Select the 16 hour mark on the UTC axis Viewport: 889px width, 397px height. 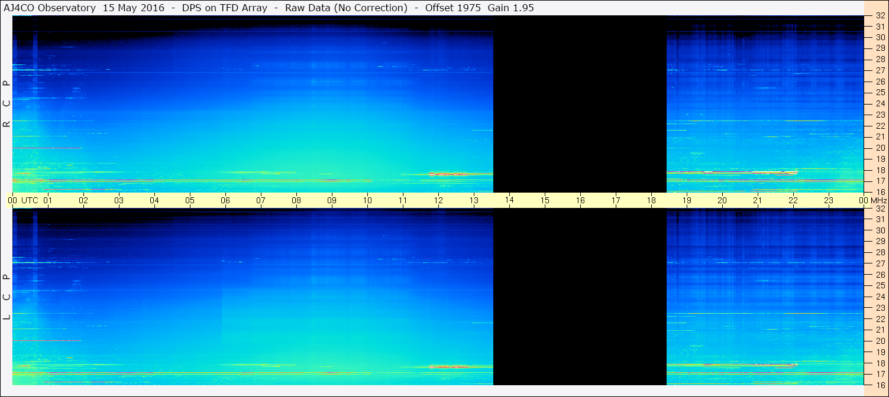580,200
